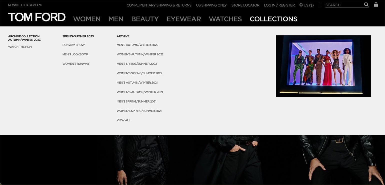Viewport: 385px width, 185px height.
Task: Click Watch the Film
Action: (20, 47)
